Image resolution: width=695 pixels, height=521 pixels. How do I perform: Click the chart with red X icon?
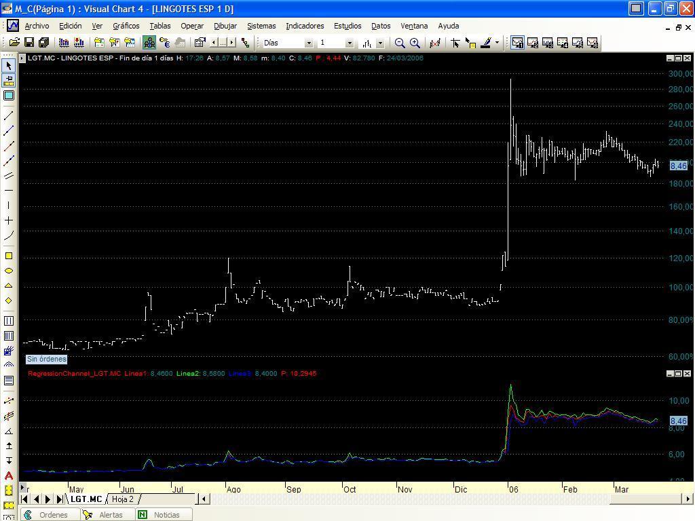435,43
